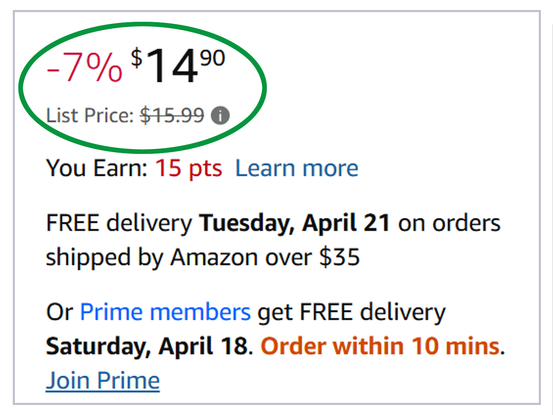Image resolution: width=553 pixels, height=415 pixels.
Task: Click the "$35" order minimum amount
Action: pyautogui.click(x=339, y=258)
